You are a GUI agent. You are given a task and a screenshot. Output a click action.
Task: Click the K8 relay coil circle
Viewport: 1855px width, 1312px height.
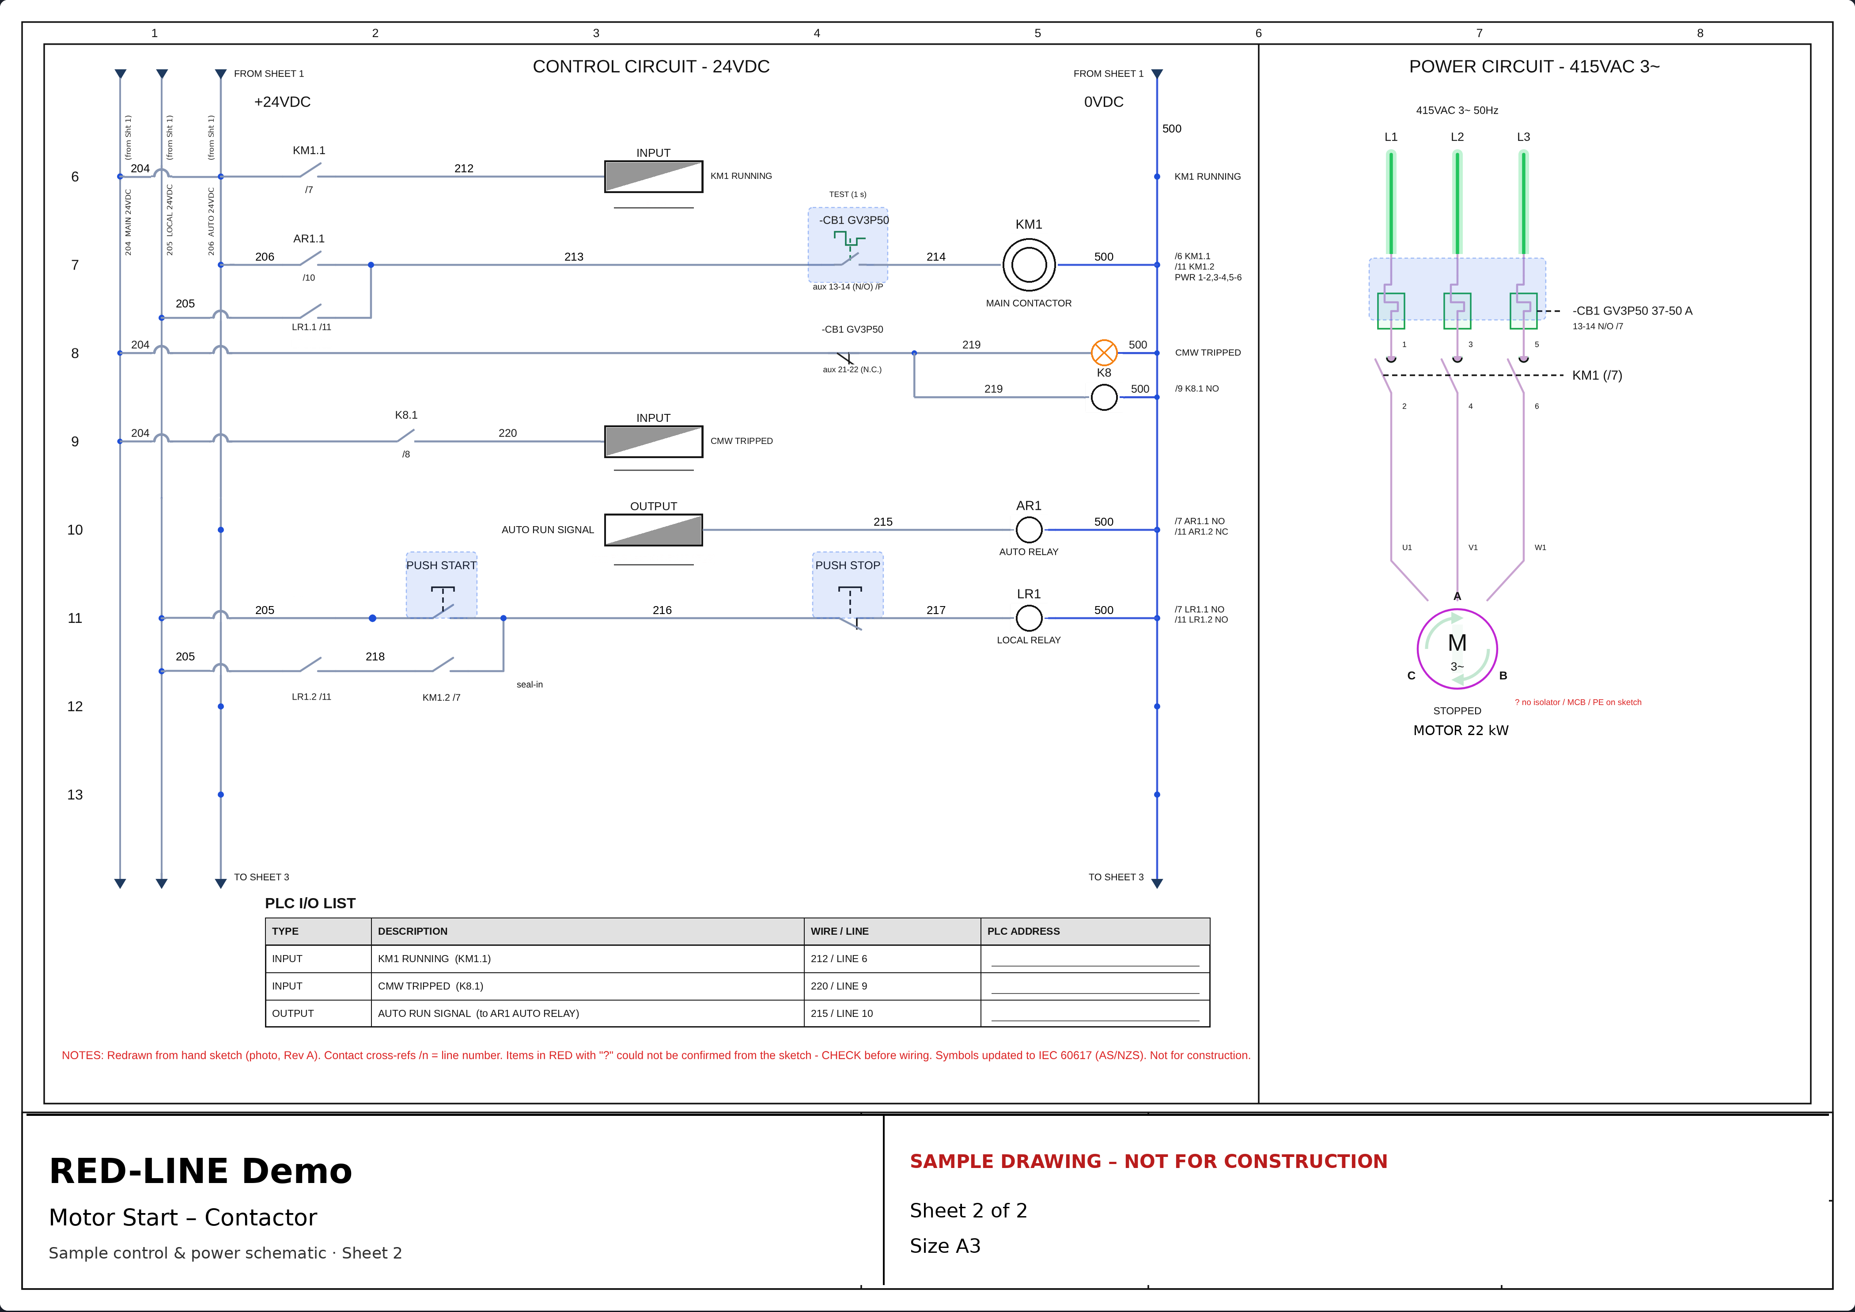[x=1104, y=398]
